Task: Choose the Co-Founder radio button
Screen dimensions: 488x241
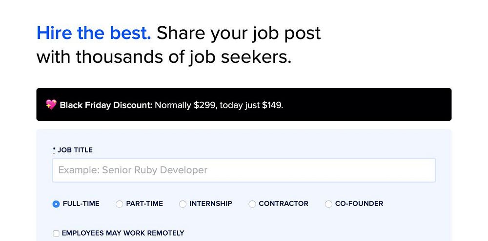Action: coord(328,204)
